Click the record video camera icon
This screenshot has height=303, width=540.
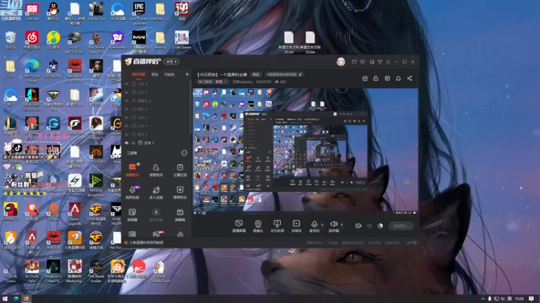click(x=358, y=226)
